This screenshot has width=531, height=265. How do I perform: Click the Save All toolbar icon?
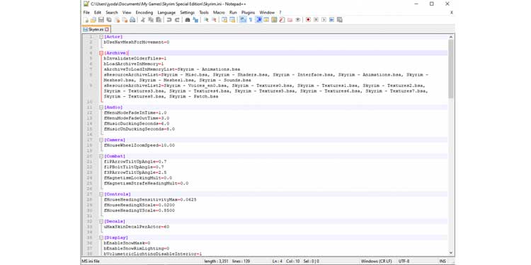pyautogui.click(x=109, y=20)
